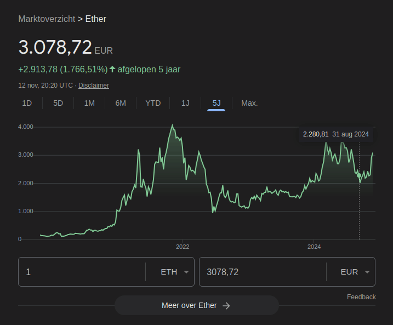Click the 31 aug 2024 tooltip date

pyautogui.click(x=350, y=134)
